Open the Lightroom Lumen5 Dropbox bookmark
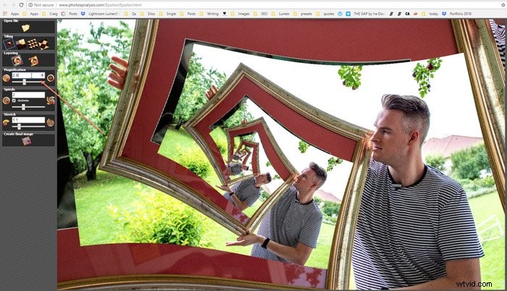The height and width of the screenshot is (291, 507). pos(100,14)
